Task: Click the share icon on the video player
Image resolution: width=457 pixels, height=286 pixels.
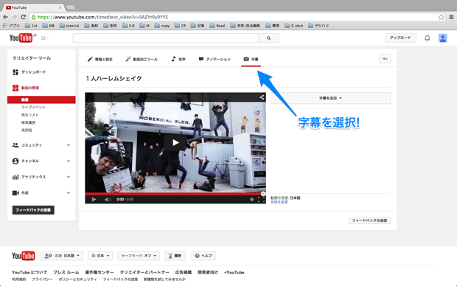Action: point(262,97)
